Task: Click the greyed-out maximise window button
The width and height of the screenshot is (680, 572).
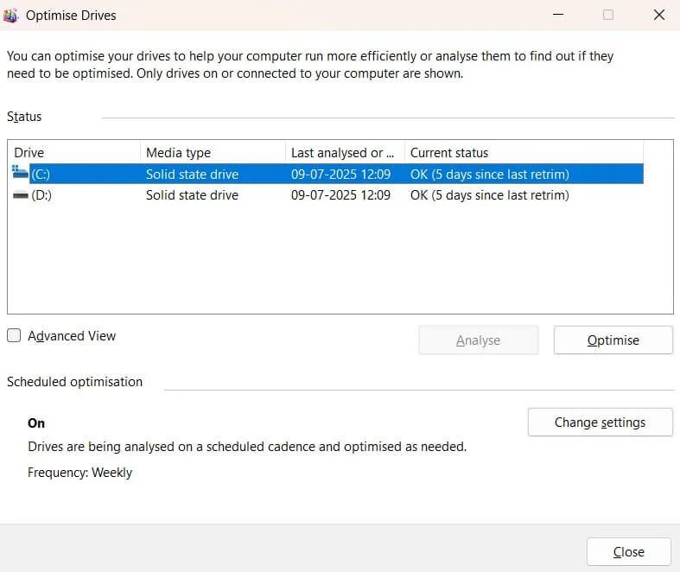Action: pos(608,15)
